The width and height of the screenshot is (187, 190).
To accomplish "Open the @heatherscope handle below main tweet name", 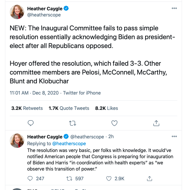I will coord(44,15).
